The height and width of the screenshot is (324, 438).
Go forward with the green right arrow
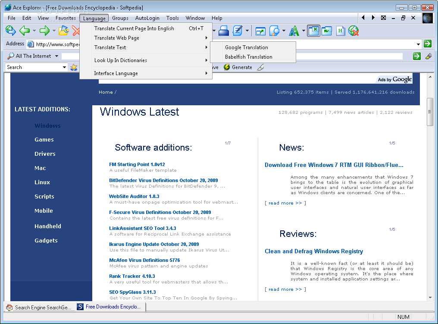click(44, 31)
